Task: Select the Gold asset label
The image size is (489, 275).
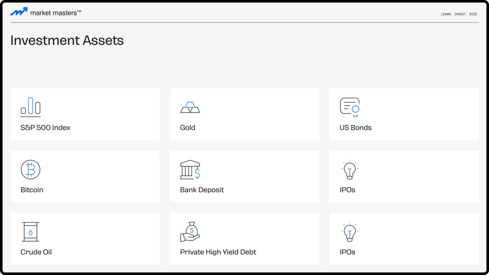Action: click(187, 128)
